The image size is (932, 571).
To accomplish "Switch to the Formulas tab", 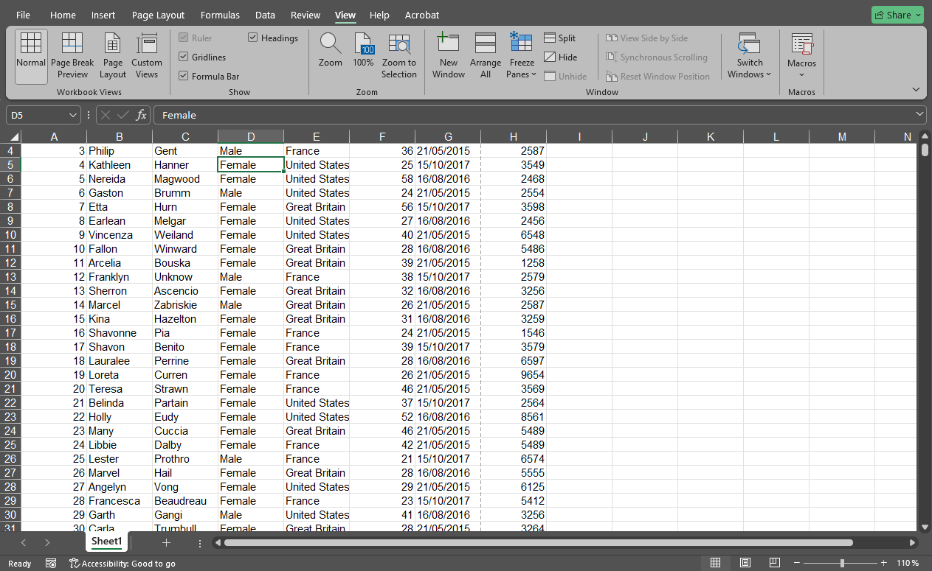I will pos(220,15).
